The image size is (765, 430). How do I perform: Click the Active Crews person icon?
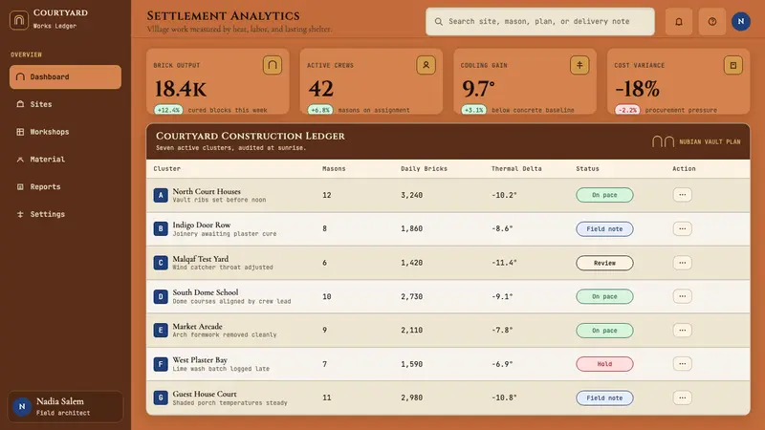point(426,65)
